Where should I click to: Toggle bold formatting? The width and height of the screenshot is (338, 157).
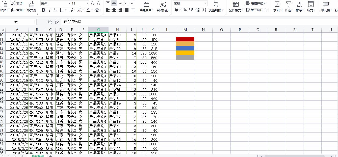click(x=43, y=10)
